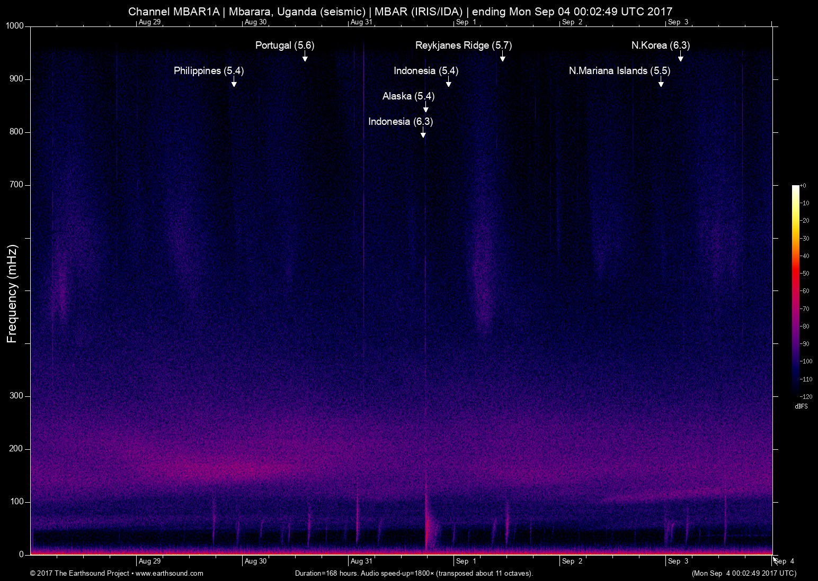Screen dimensions: 818x581
Task: Click the arrow beneath Indonesia (6.3) label
Action: 423,133
